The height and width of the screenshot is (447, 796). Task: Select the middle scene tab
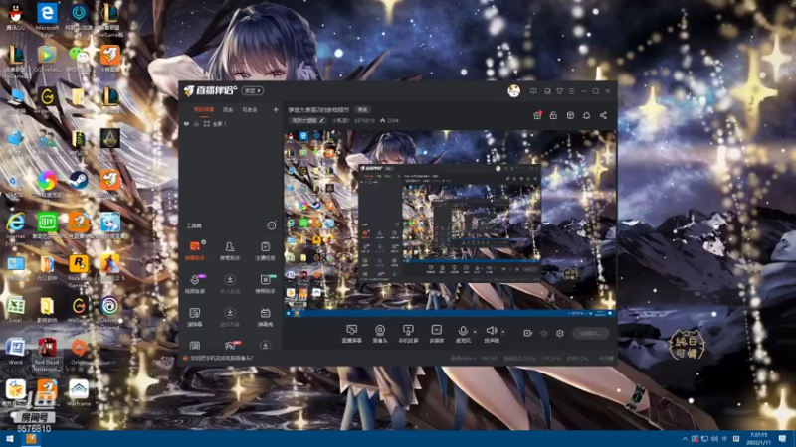click(228, 109)
